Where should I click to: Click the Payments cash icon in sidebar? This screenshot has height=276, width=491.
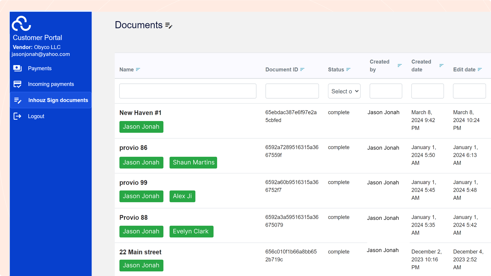coord(17,68)
